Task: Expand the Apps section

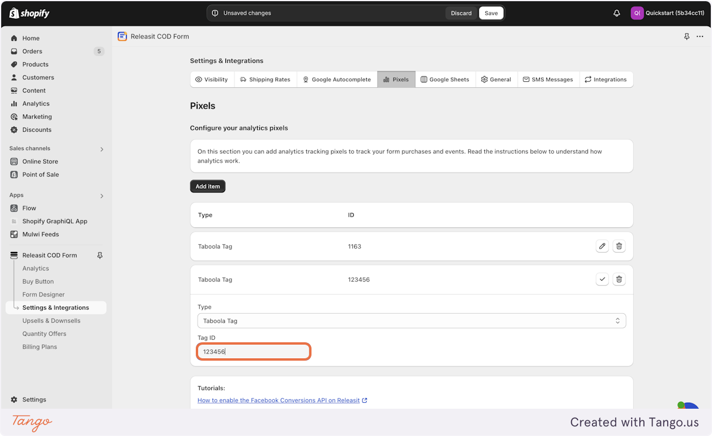Action: click(101, 196)
